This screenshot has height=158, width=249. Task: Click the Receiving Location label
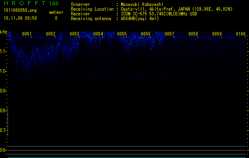tap(92, 9)
